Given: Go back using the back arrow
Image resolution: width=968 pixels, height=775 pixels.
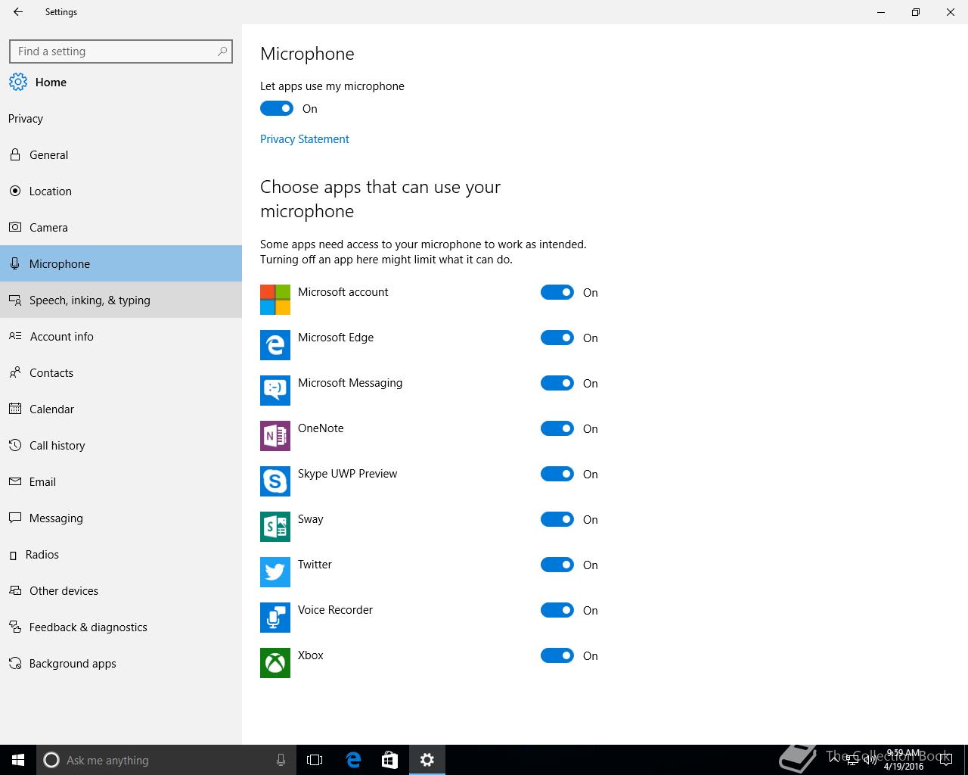Looking at the screenshot, I should (18, 12).
